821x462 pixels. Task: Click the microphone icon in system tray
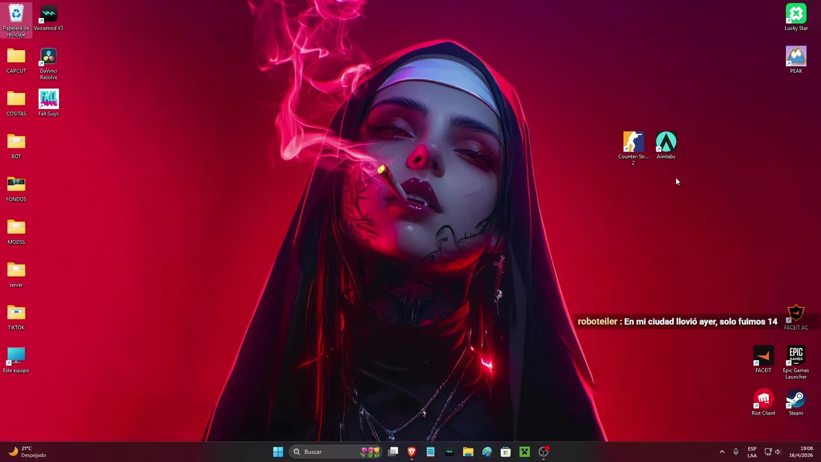736,452
